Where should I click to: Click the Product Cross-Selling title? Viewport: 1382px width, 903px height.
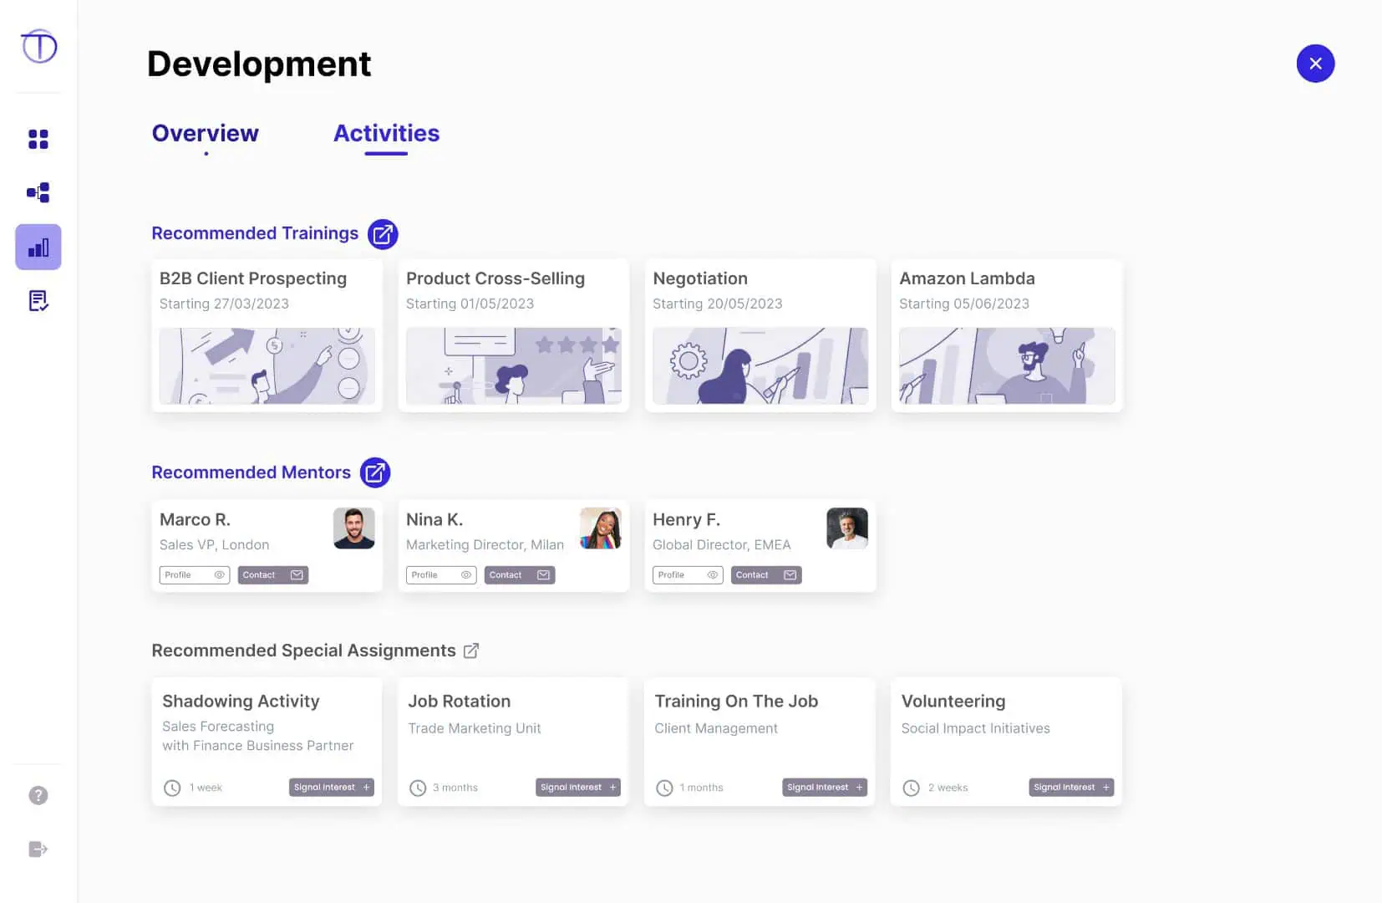[495, 278]
